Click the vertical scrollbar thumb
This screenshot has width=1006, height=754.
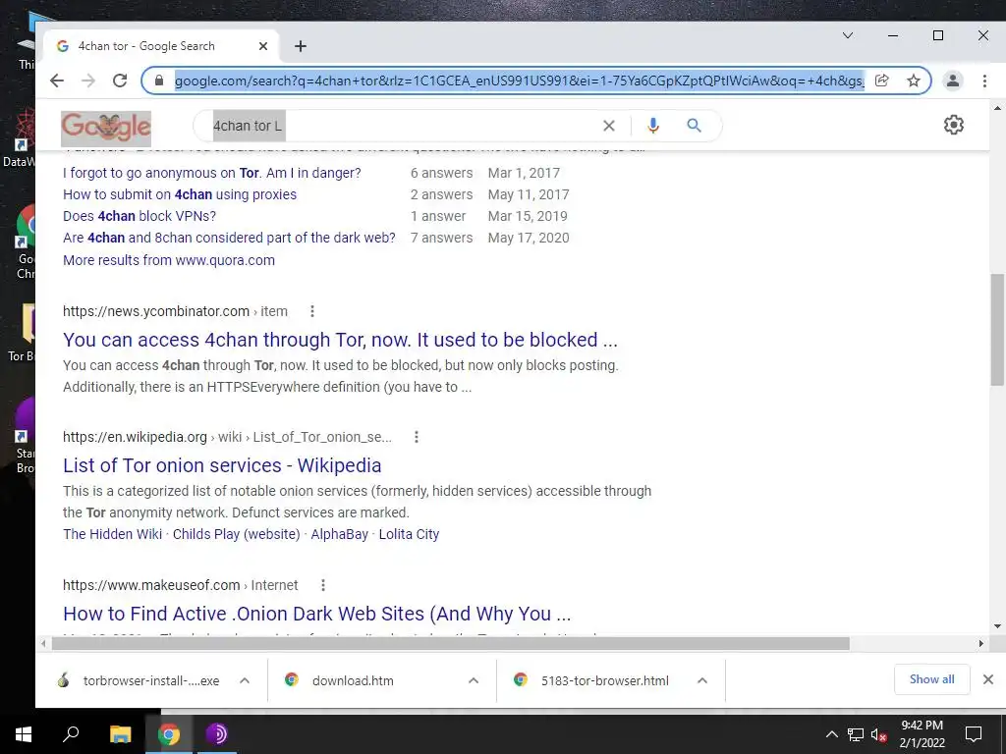click(997, 330)
